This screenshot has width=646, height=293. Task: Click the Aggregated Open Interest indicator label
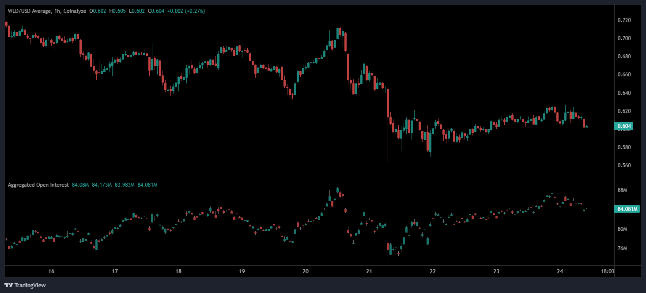coord(38,185)
